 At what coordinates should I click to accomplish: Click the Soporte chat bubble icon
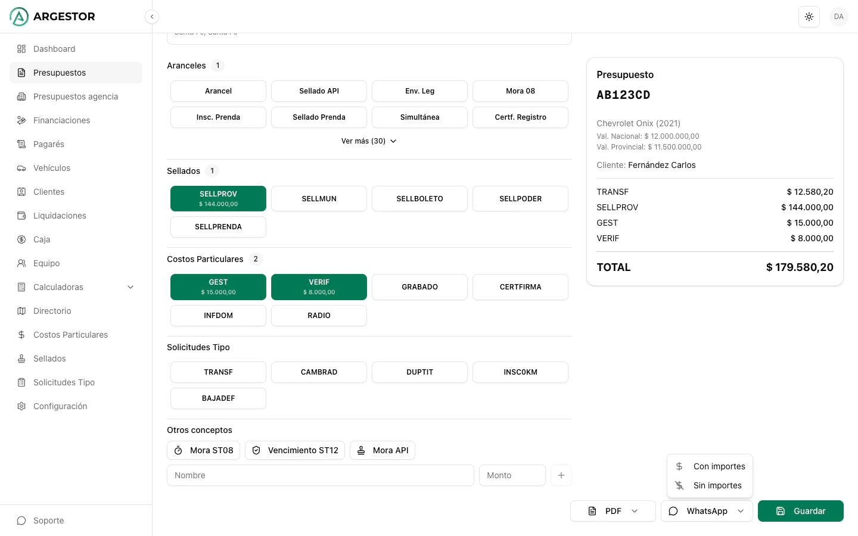tap(21, 521)
